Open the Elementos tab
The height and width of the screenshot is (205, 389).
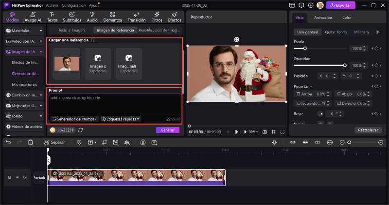tap(113, 17)
